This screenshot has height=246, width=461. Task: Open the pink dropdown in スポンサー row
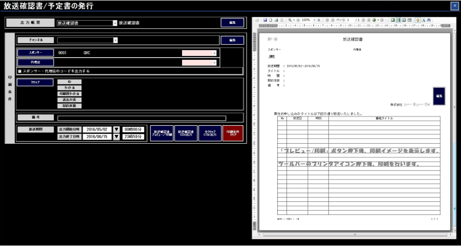point(214,53)
